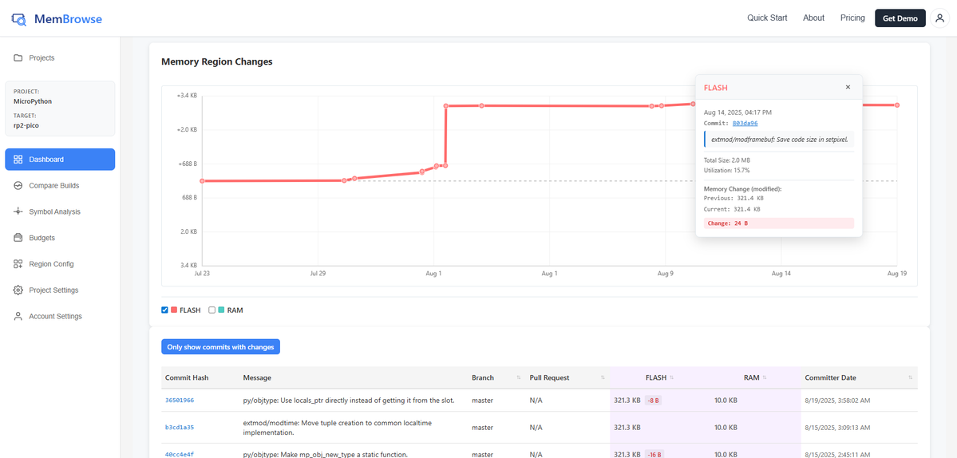Sort table by Pull Request arrows

point(603,377)
